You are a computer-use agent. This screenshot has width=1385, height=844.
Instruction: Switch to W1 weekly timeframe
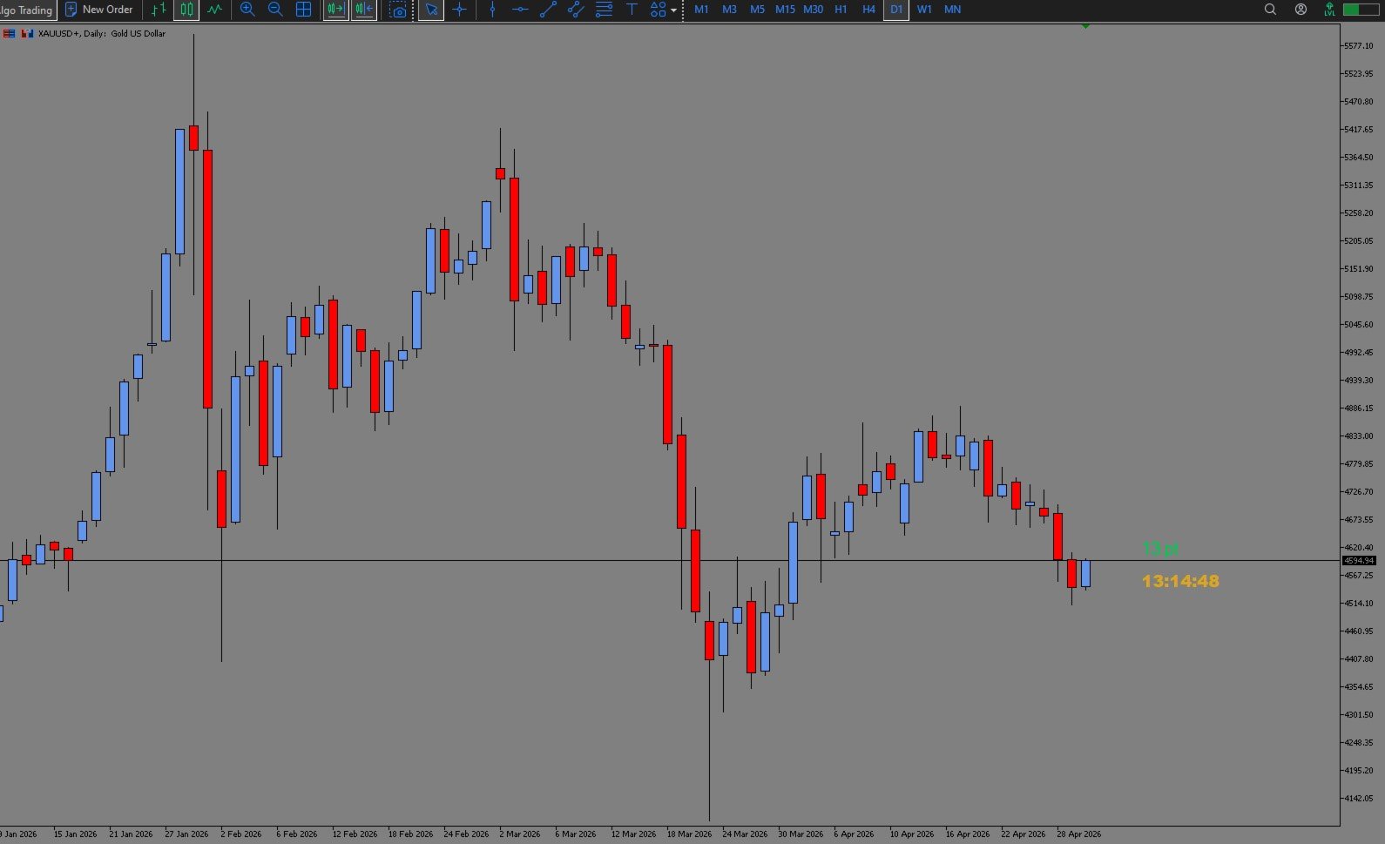(x=924, y=10)
